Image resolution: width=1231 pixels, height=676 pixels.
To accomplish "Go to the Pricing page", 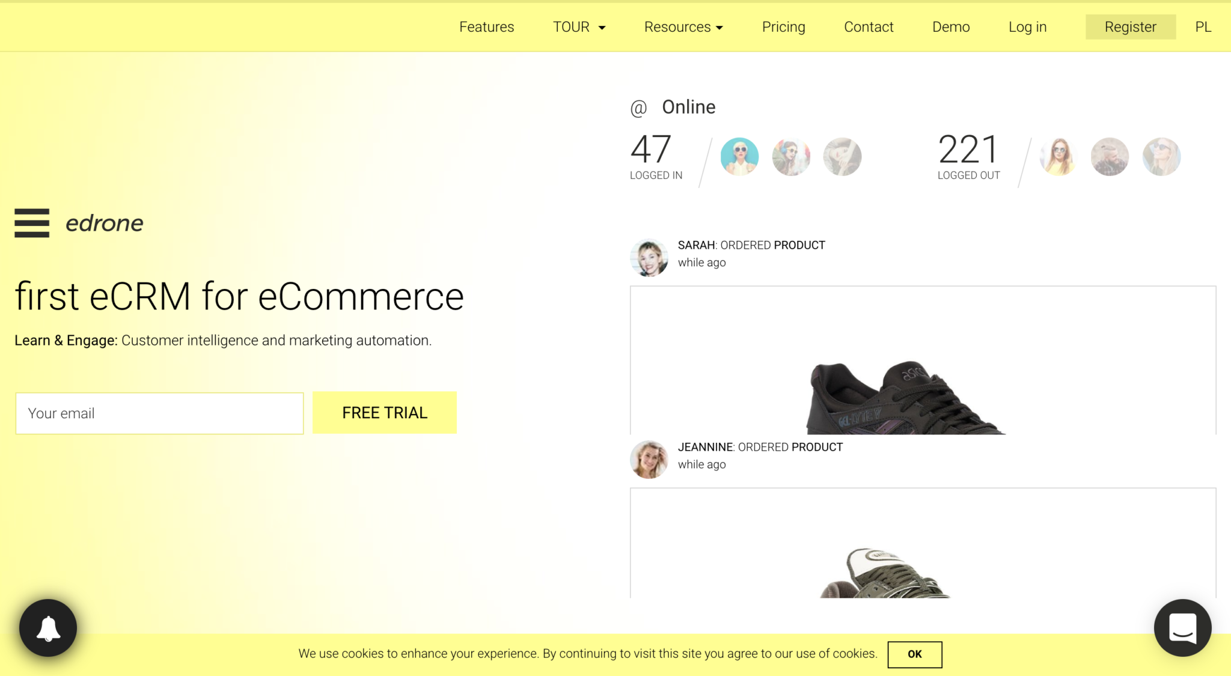I will coord(783,27).
